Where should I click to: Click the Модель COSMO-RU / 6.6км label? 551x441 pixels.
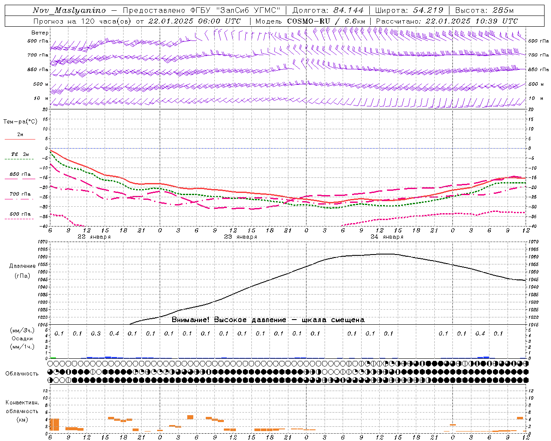coord(310,21)
